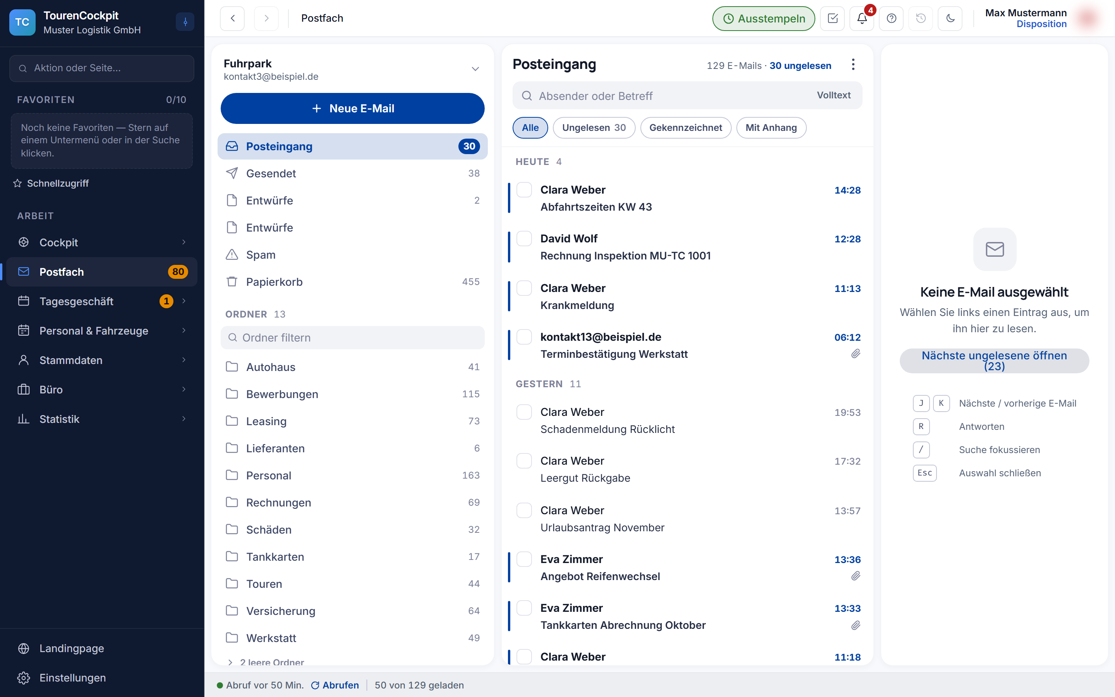
Task: Click the Neue E-Mail button
Action: 352,108
